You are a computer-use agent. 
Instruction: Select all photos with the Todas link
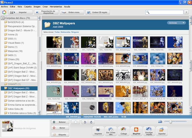[x=57, y=32]
